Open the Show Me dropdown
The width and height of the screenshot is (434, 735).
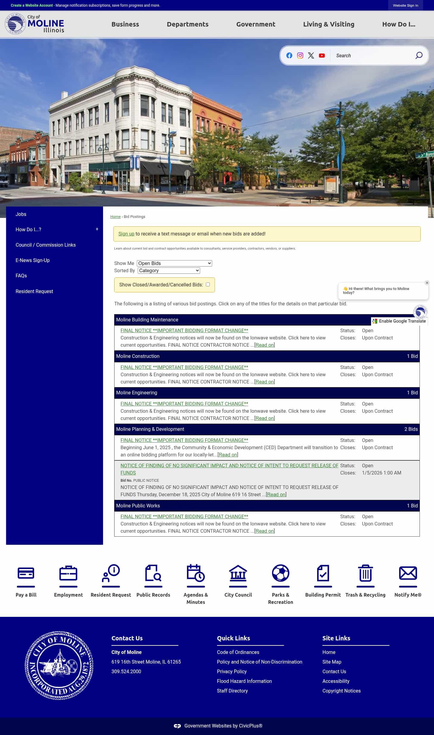click(x=175, y=263)
